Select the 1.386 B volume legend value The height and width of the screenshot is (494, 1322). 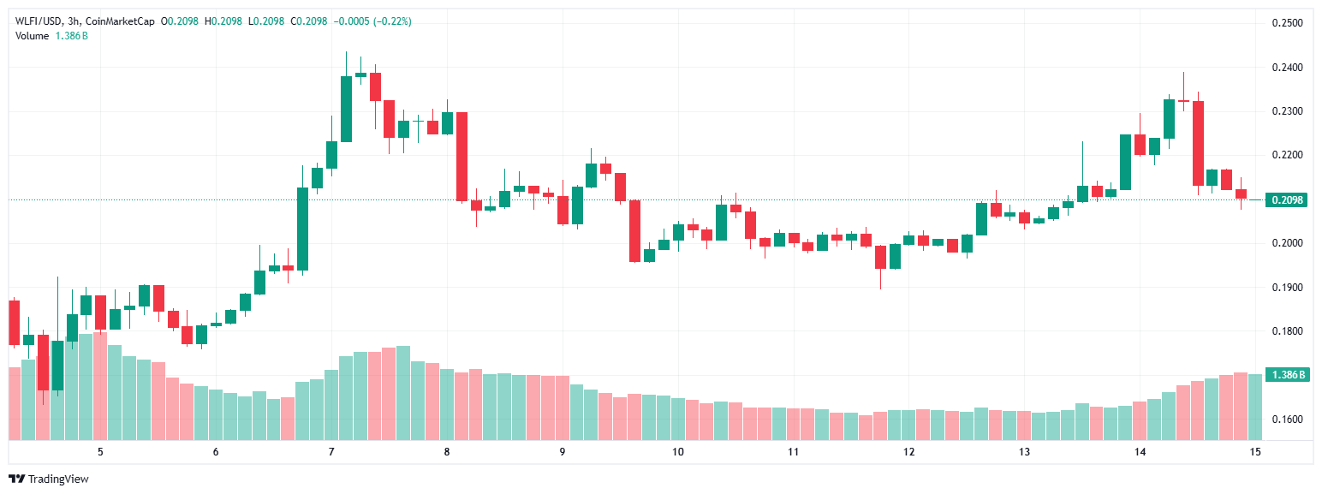73,35
